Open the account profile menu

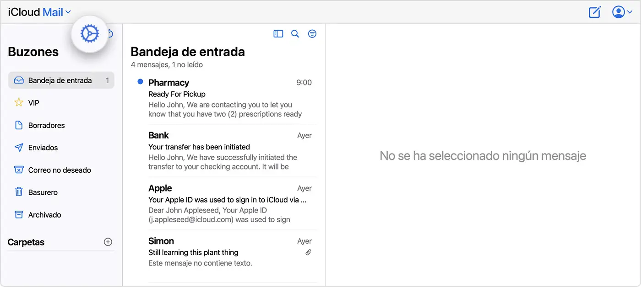622,12
